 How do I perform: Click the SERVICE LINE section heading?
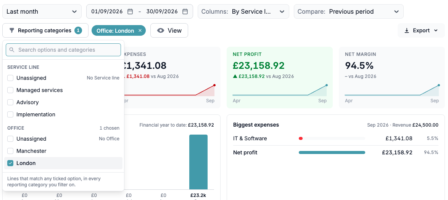[x=23, y=67]
